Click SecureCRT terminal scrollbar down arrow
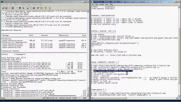This screenshot has width=181, height=102. tap(88, 96)
